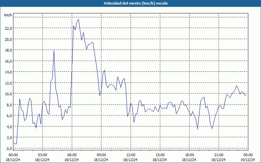Click the '03:00' time label
The height and width of the screenshot is (163, 261).
tap(42, 155)
